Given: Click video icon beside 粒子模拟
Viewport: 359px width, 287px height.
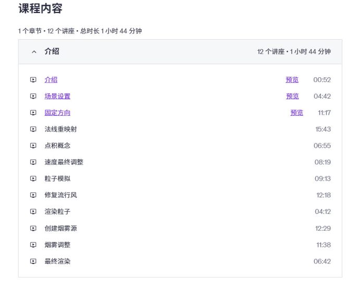Looking at the screenshot, I should click(x=33, y=178).
